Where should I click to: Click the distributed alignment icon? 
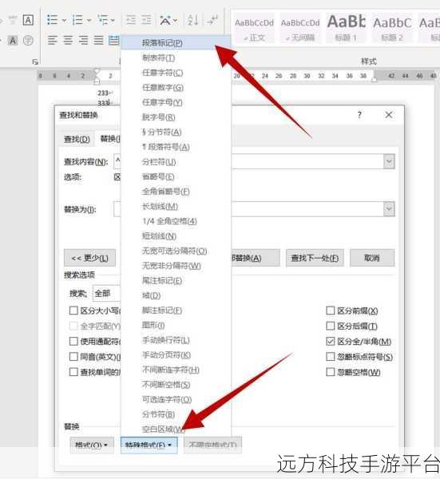coord(113,40)
